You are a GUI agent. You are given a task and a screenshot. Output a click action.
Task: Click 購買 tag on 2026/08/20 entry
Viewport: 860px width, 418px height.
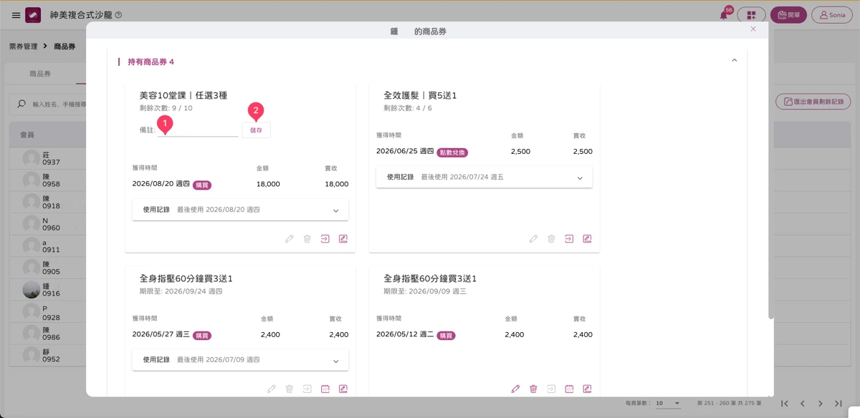[x=202, y=185]
